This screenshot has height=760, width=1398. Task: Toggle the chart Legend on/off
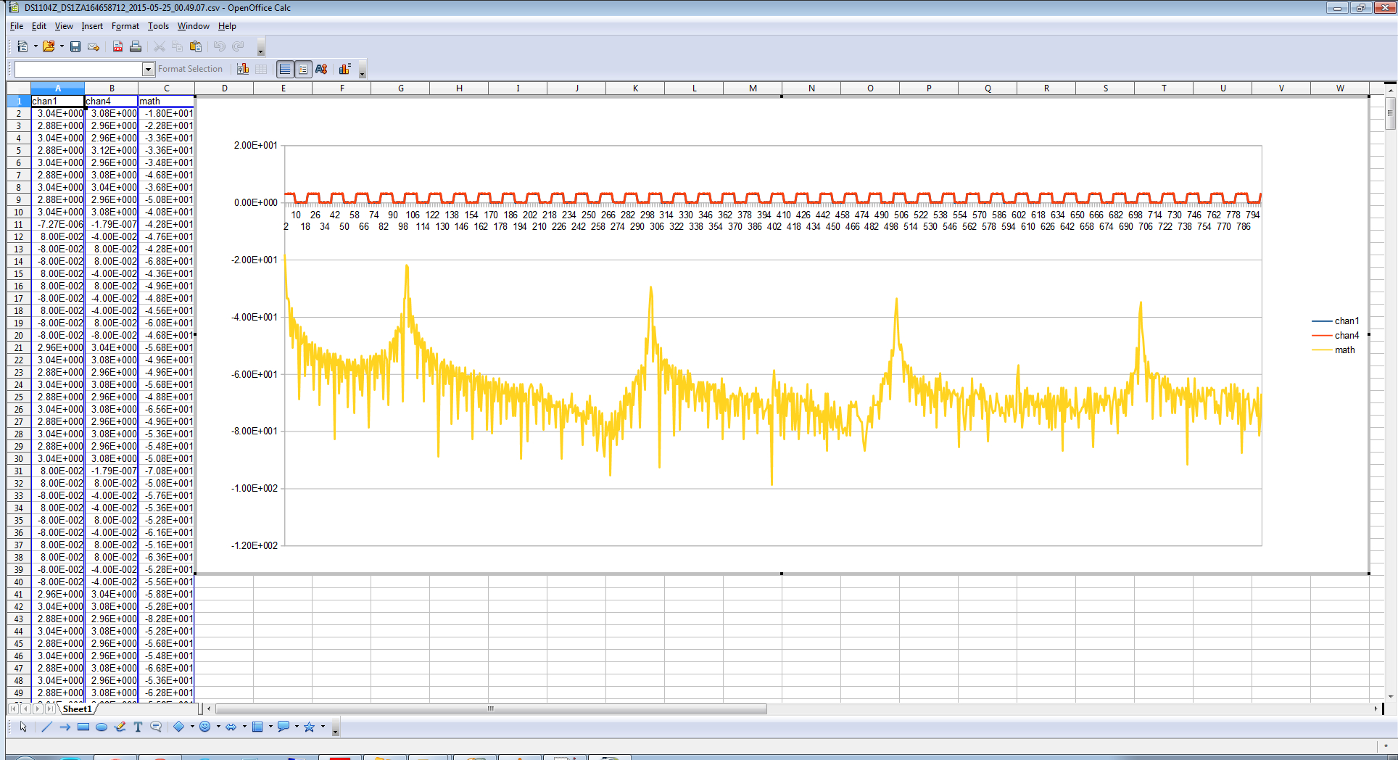click(303, 69)
